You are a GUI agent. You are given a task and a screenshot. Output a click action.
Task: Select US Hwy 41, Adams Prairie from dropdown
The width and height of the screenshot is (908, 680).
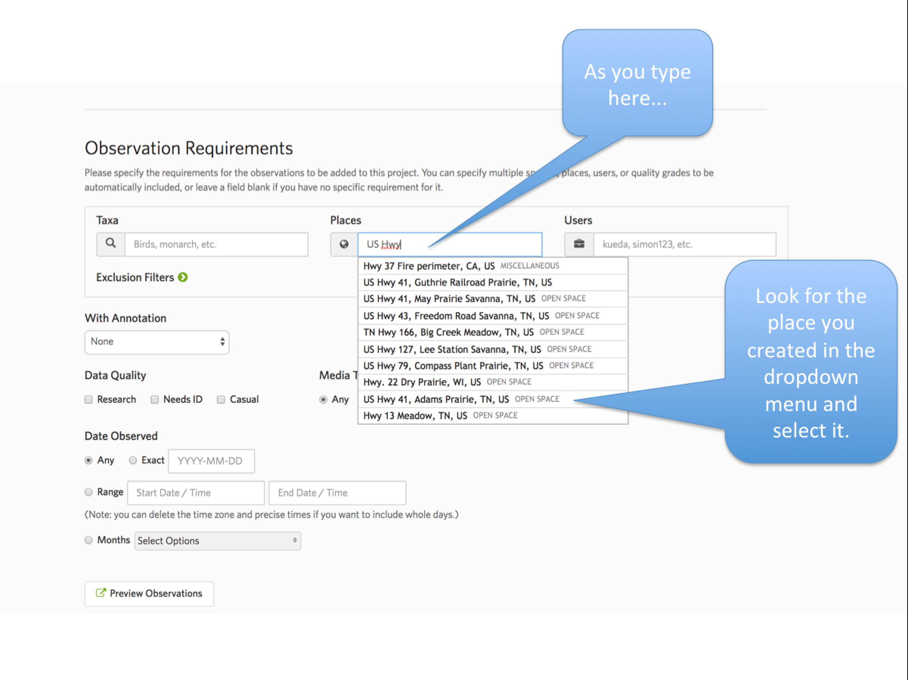[436, 399]
